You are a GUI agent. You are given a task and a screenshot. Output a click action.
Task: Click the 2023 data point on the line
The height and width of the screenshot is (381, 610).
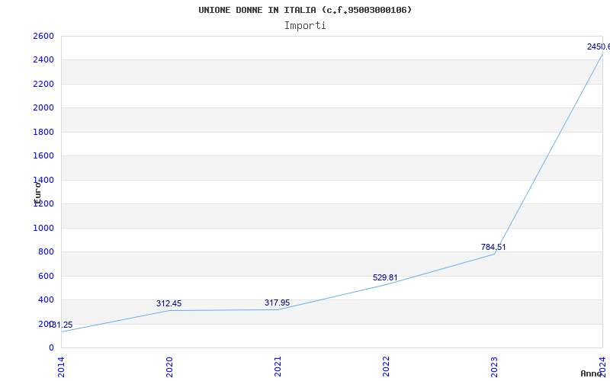coord(494,254)
